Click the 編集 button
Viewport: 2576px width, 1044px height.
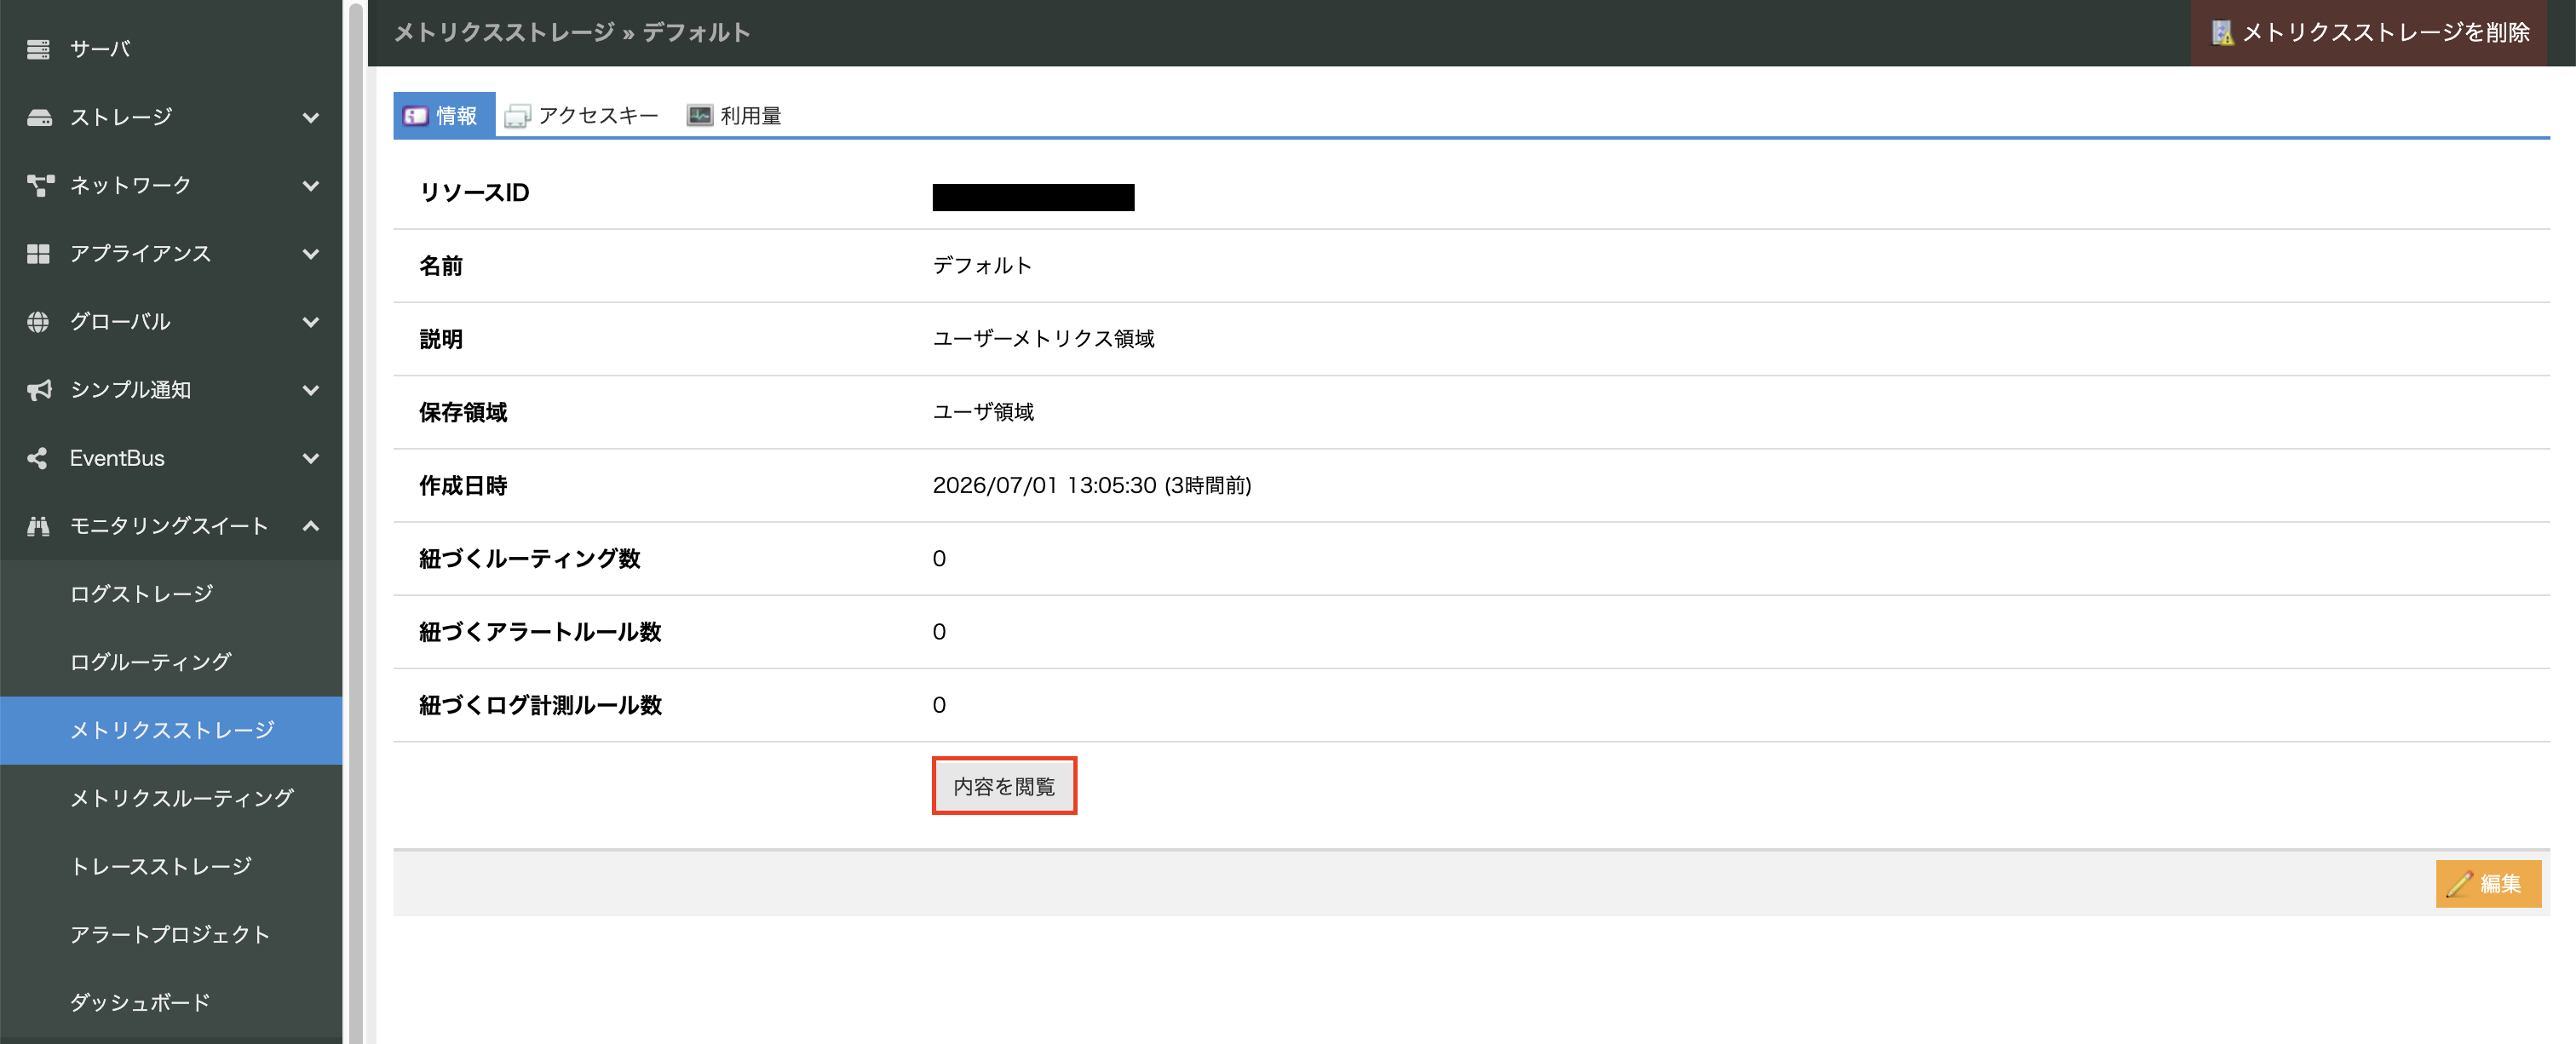(2488, 884)
